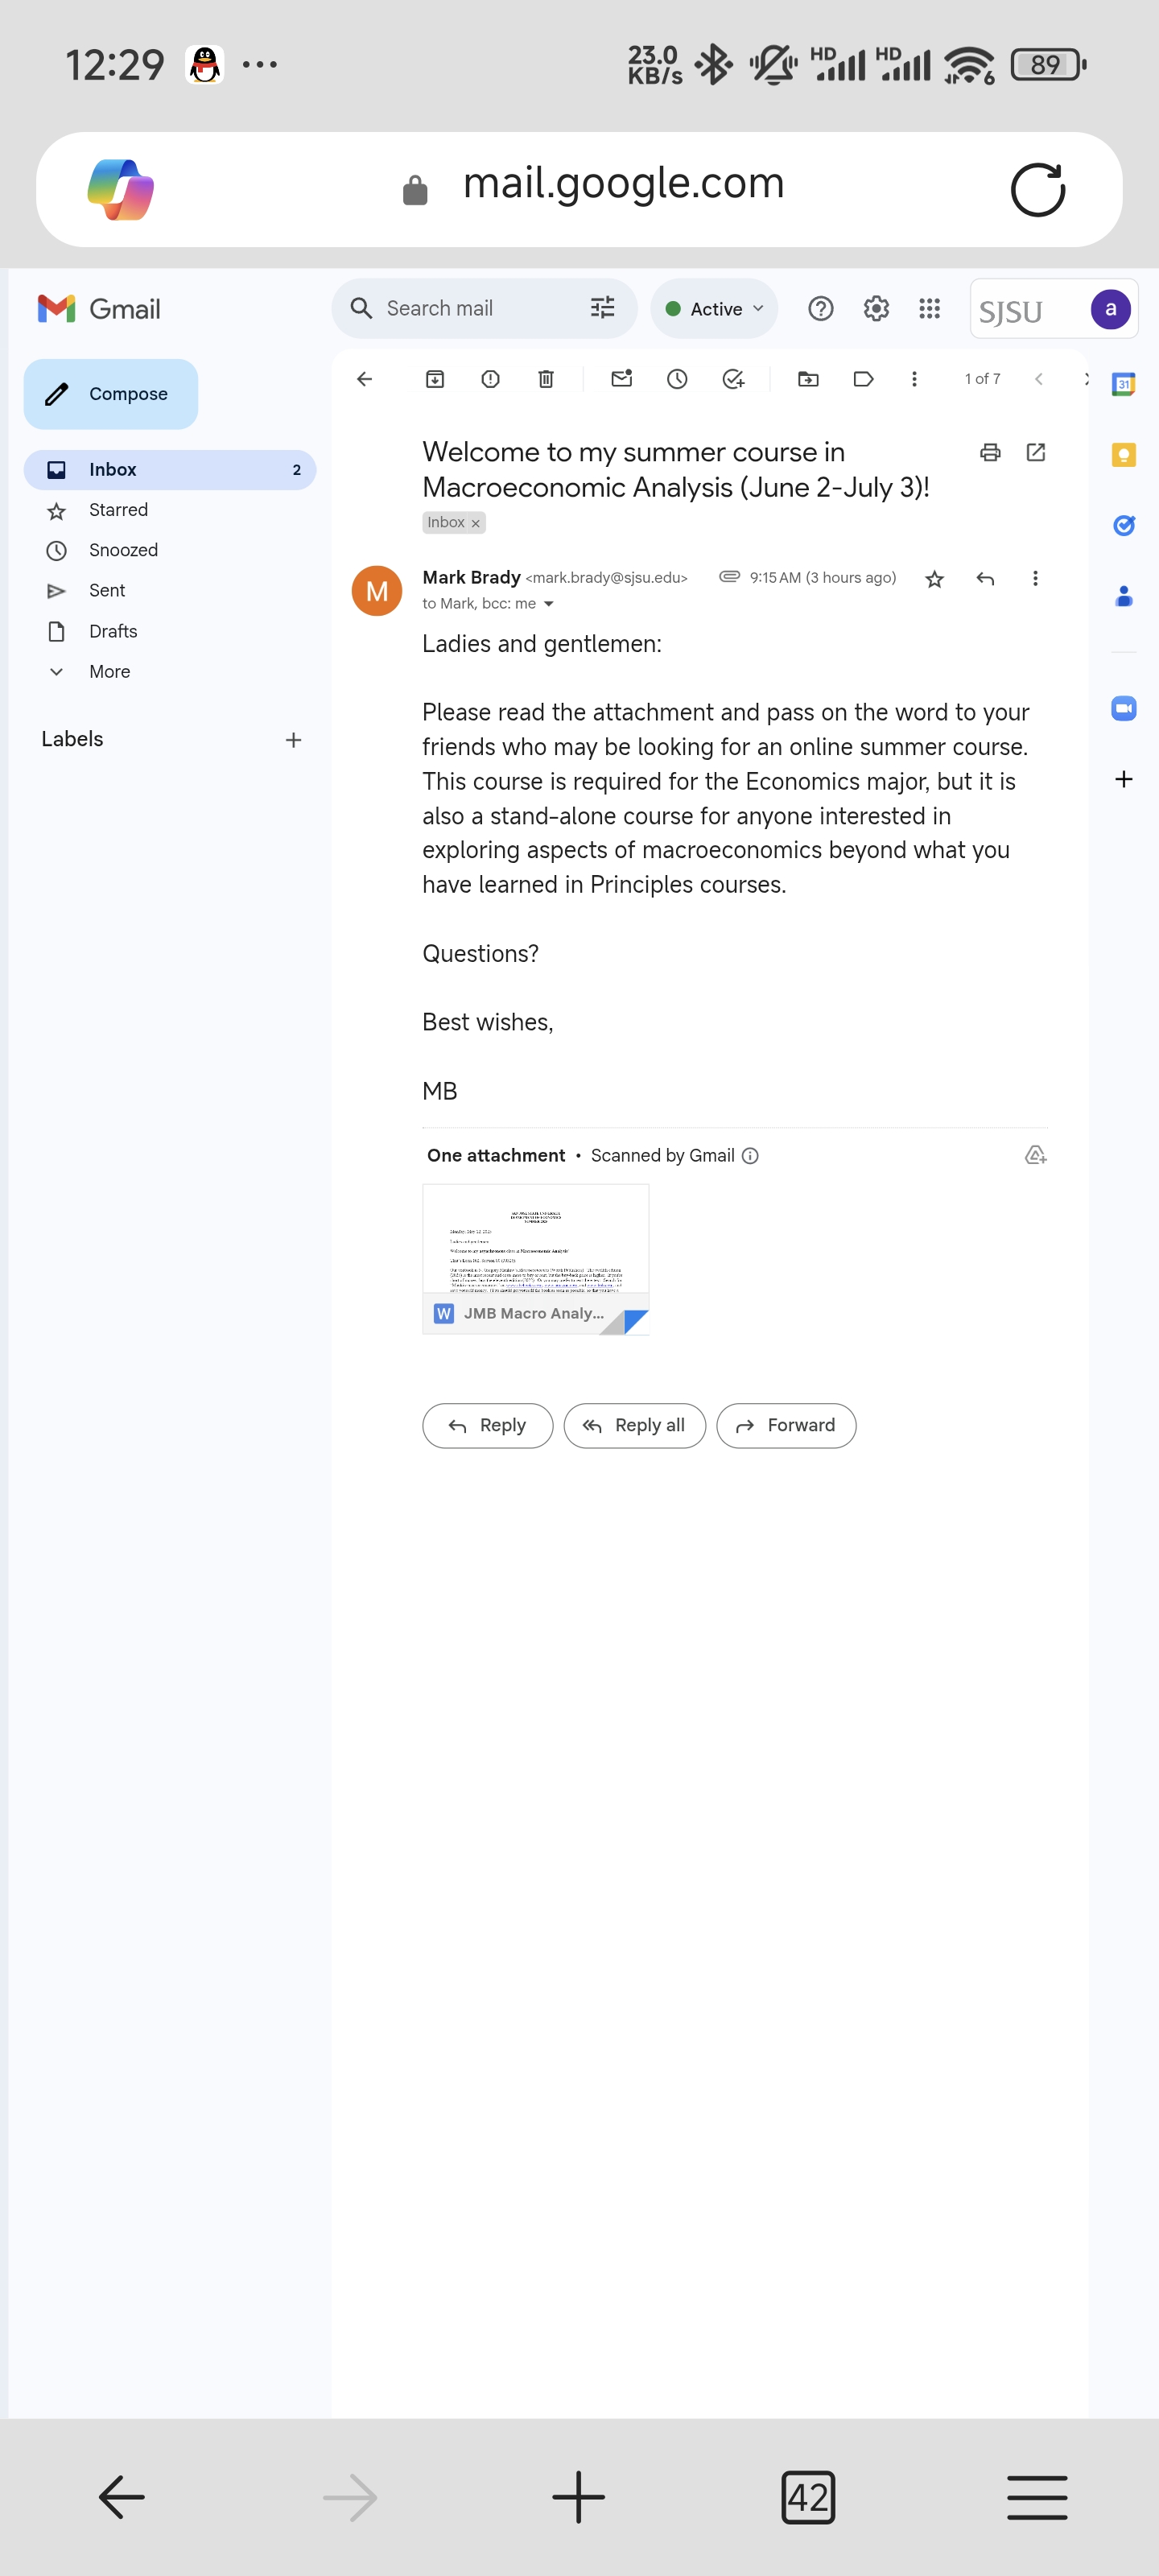The height and width of the screenshot is (2576, 1159).
Task: Reload the page in browser
Action: click(1037, 190)
